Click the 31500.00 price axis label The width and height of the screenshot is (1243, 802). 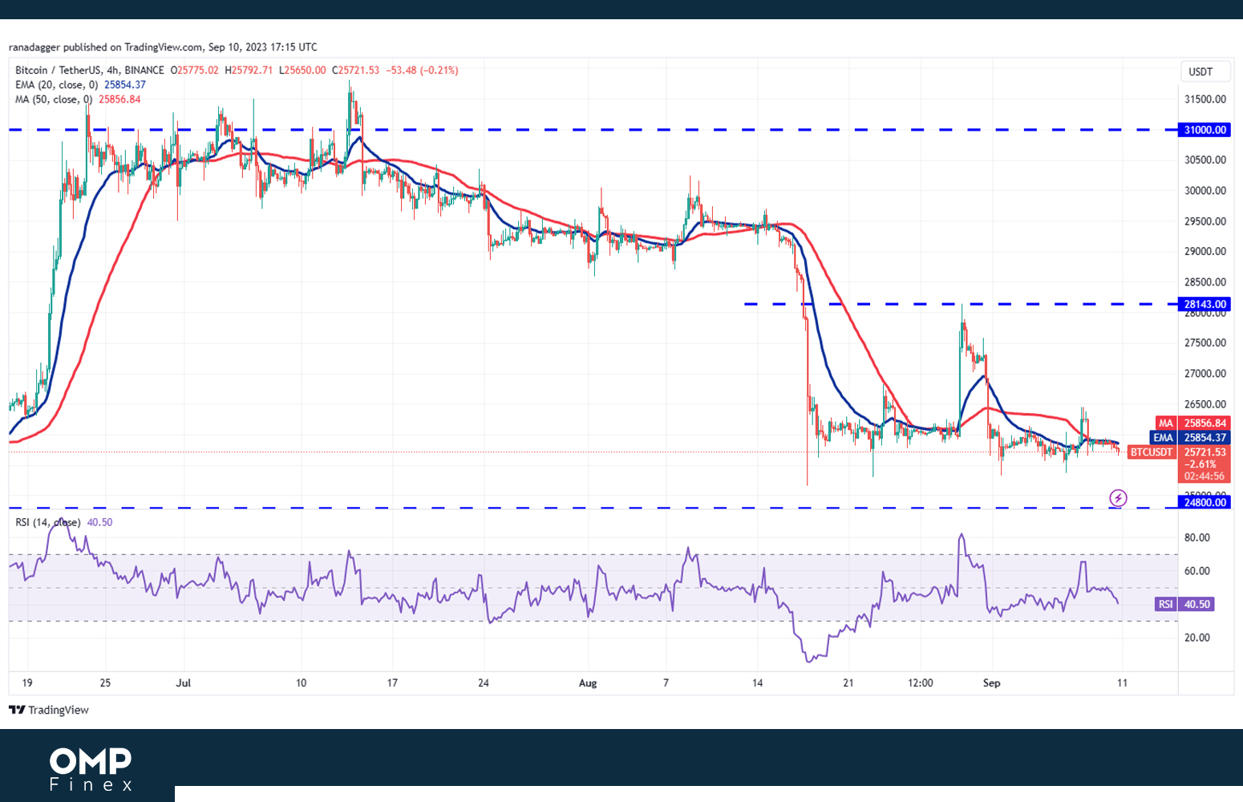(x=1205, y=99)
